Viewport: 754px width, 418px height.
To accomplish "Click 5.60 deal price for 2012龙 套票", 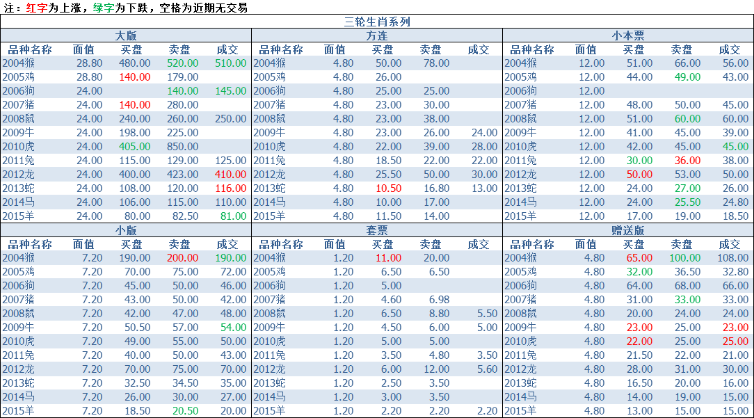I will pyautogui.click(x=488, y=369).
